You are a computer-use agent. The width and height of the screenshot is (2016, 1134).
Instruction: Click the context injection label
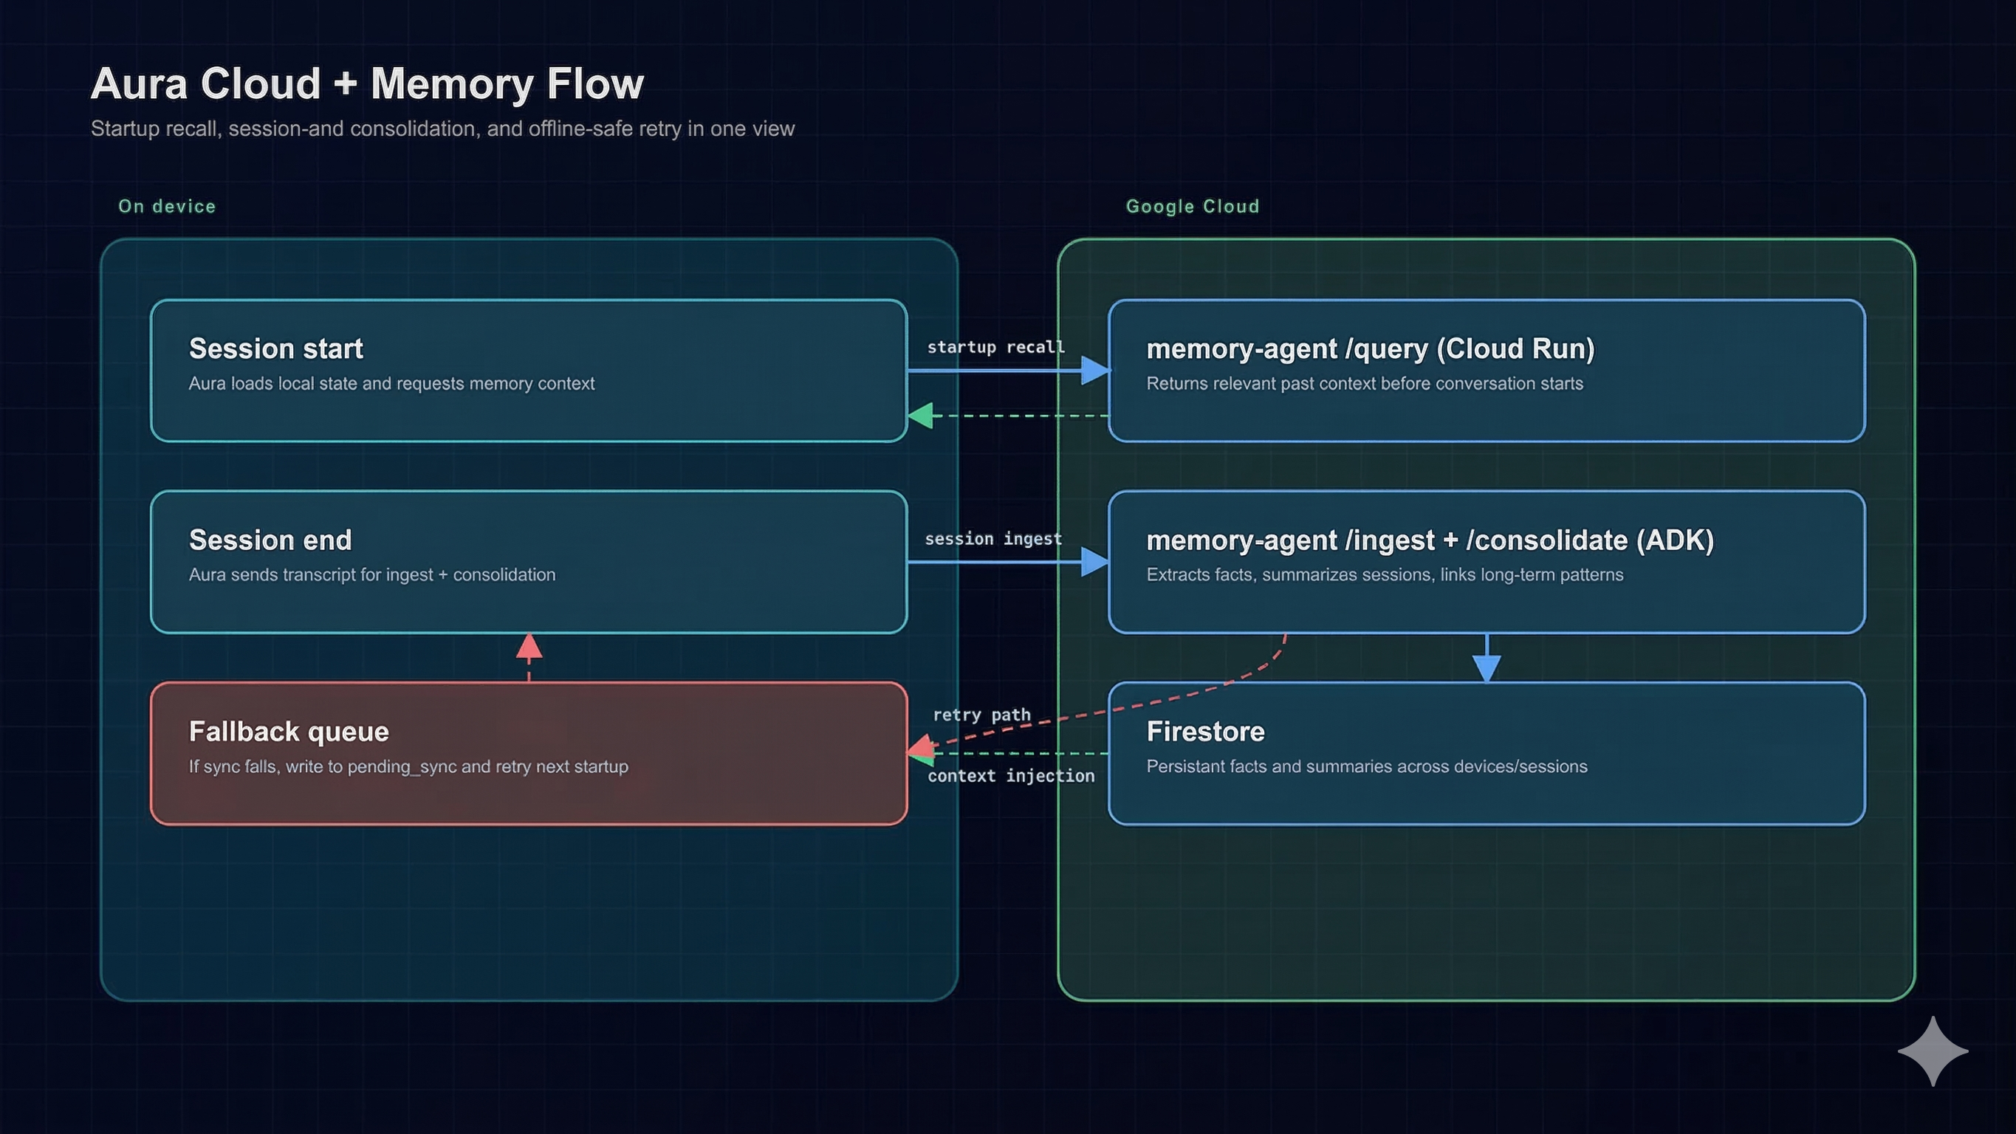click(1010, 776)
